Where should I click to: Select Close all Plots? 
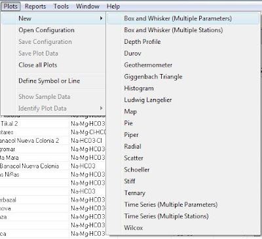coord(38,65)
